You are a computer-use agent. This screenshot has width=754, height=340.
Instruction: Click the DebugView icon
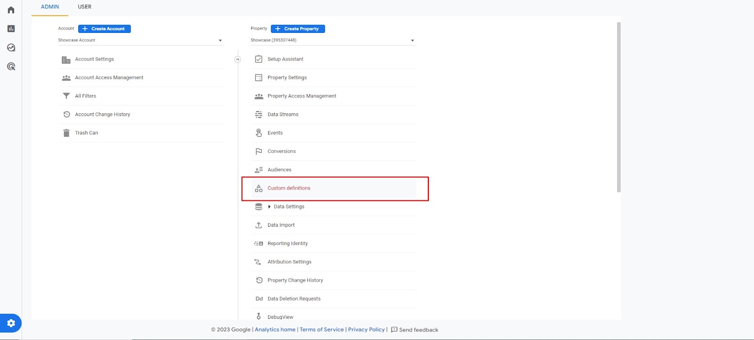[x=259, y=316]
